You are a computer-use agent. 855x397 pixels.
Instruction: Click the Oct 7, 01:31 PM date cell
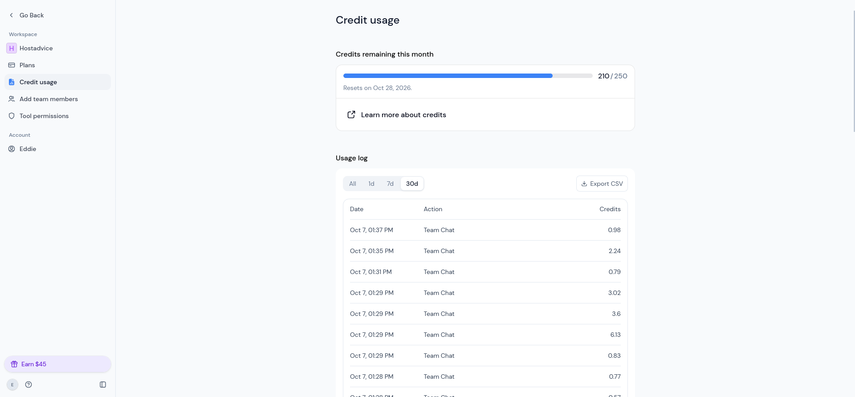pos(371,272)
